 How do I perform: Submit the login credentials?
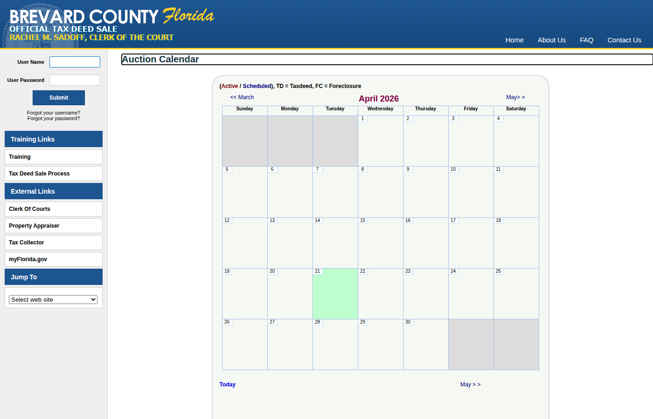[58, 98]
